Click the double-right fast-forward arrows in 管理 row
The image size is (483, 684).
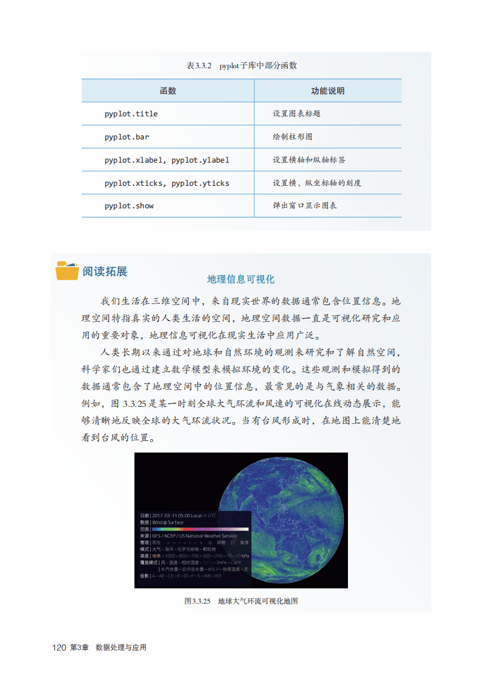click(201, 543)
